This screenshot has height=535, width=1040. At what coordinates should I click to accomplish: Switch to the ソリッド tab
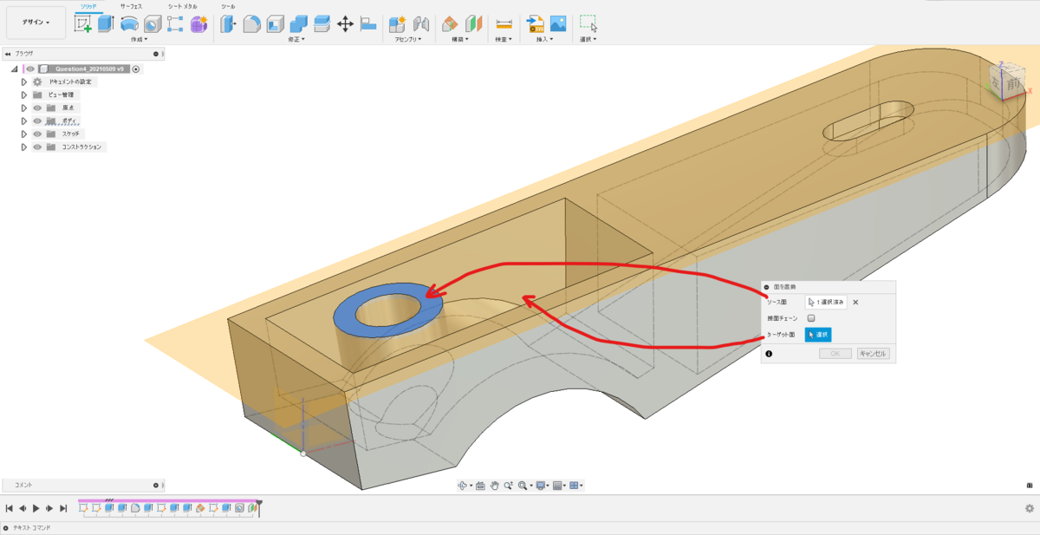pos(88,6)
